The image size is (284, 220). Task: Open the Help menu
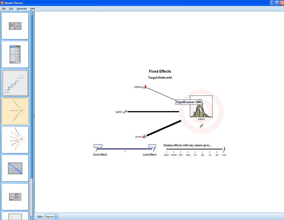pos(32,8)
